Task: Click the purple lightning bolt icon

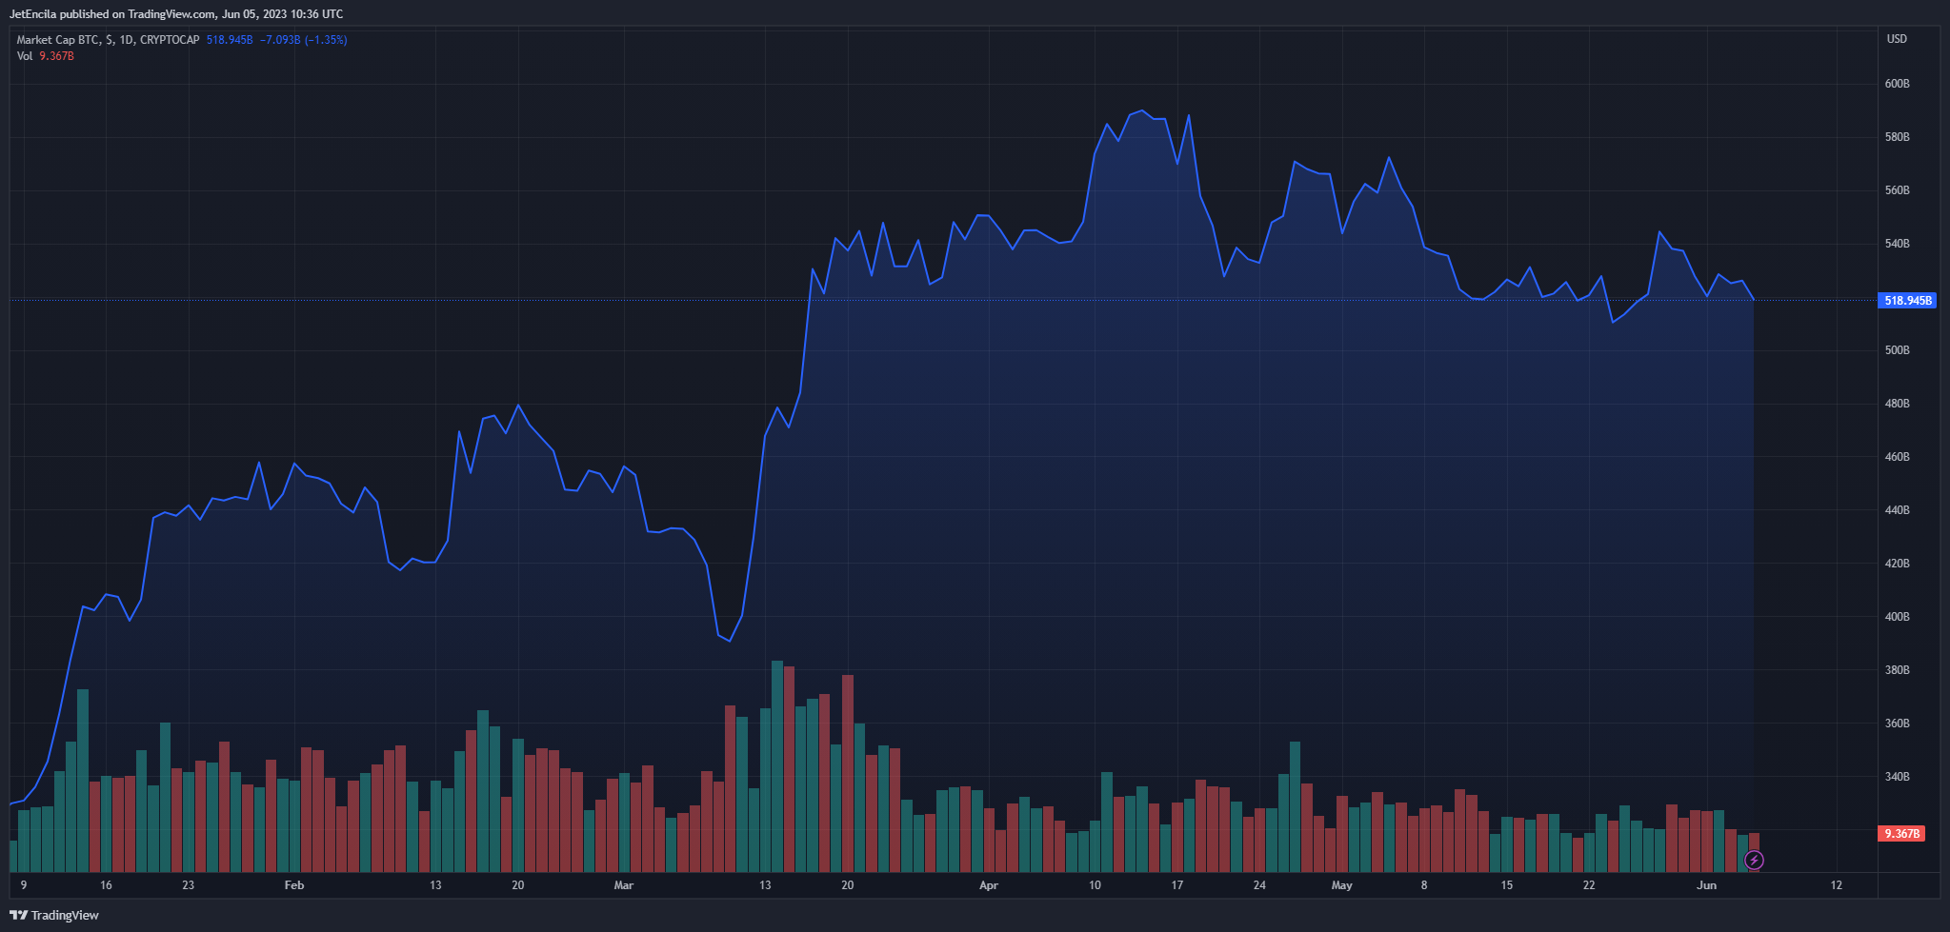Action: pyautogui.click(x=1754, y=861)
